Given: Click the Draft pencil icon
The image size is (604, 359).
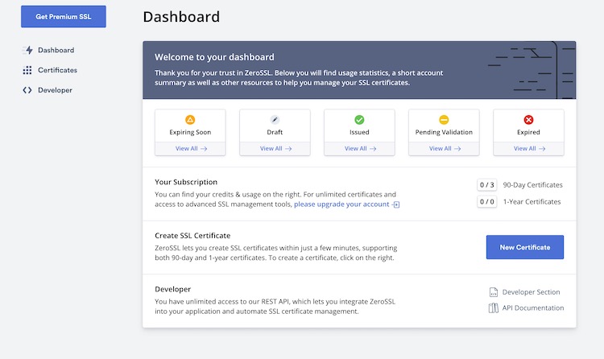Looking at the screenshot, I should click(x=275, y=120).
